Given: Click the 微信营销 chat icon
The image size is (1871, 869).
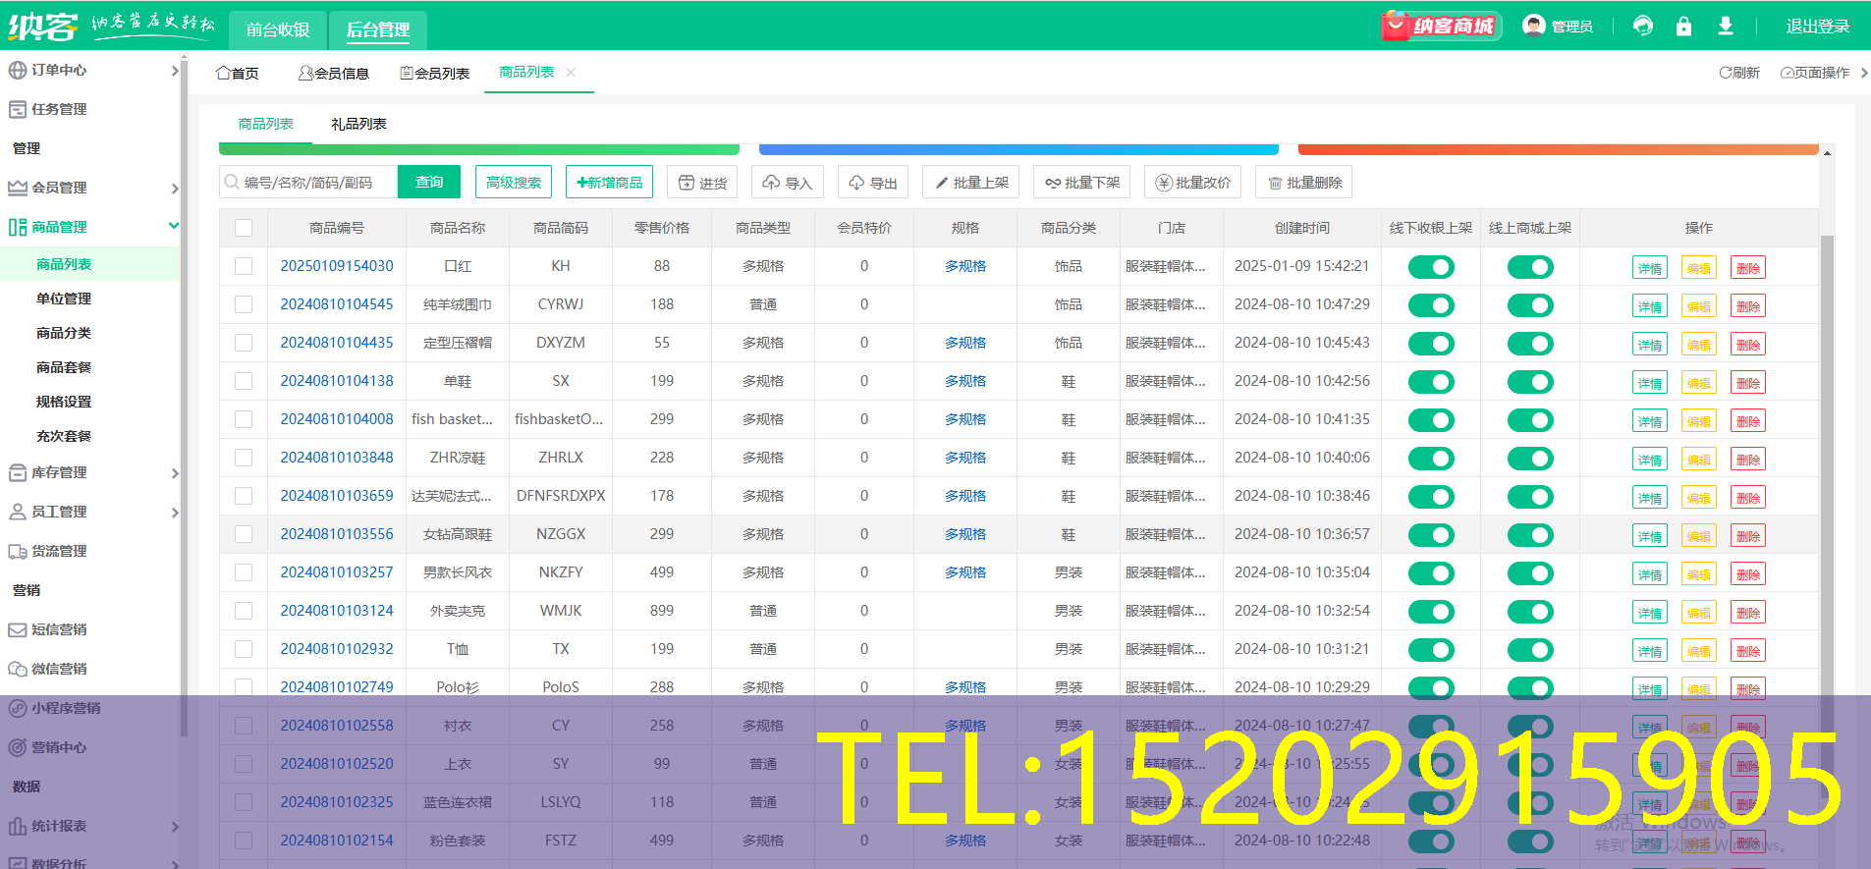Looking at the screenshot, I should coord(17,669).
